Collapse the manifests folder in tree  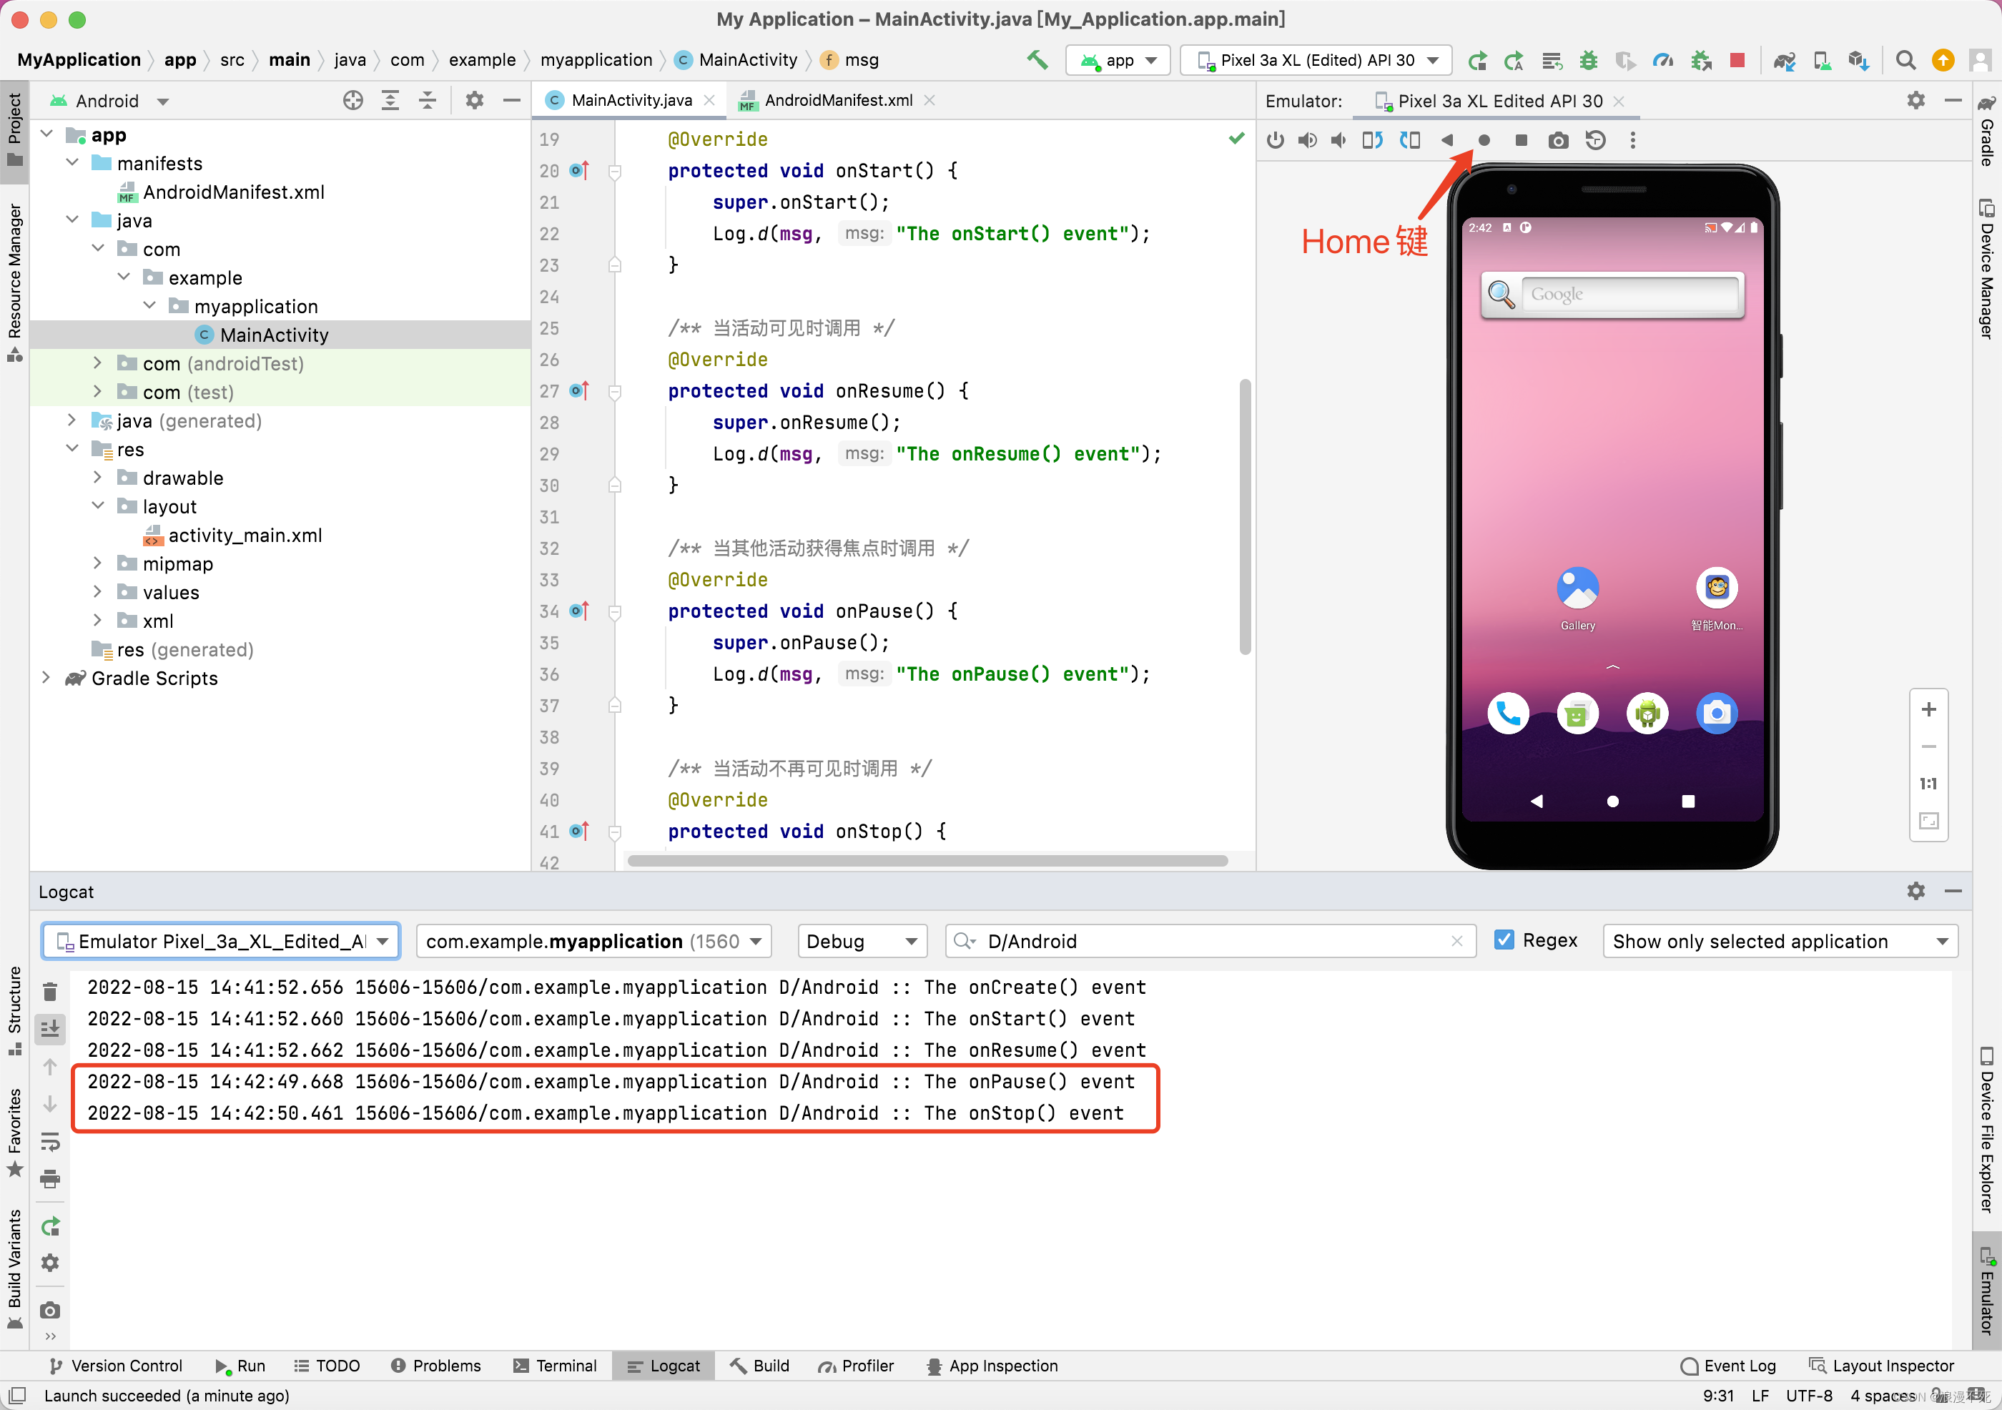pos(73,163)
